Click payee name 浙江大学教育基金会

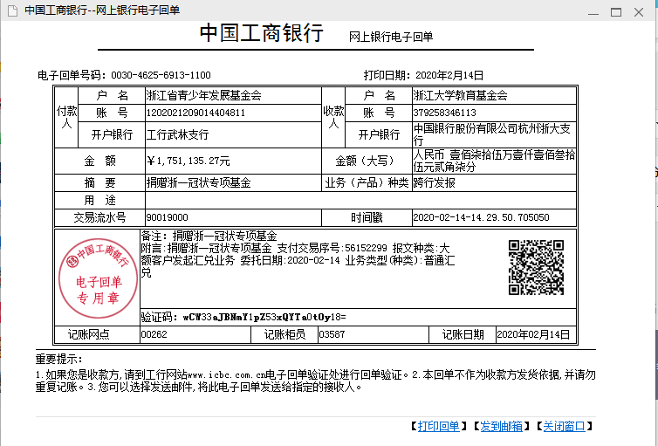(x=461, y=96)
